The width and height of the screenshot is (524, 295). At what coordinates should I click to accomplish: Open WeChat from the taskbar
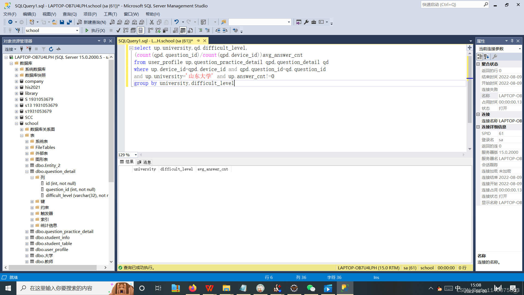pyautogui.click(x=311, y=288)
